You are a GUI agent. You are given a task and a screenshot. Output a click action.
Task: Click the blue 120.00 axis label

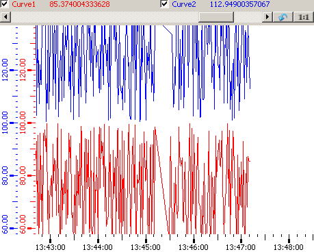click(x=5, y=70)
